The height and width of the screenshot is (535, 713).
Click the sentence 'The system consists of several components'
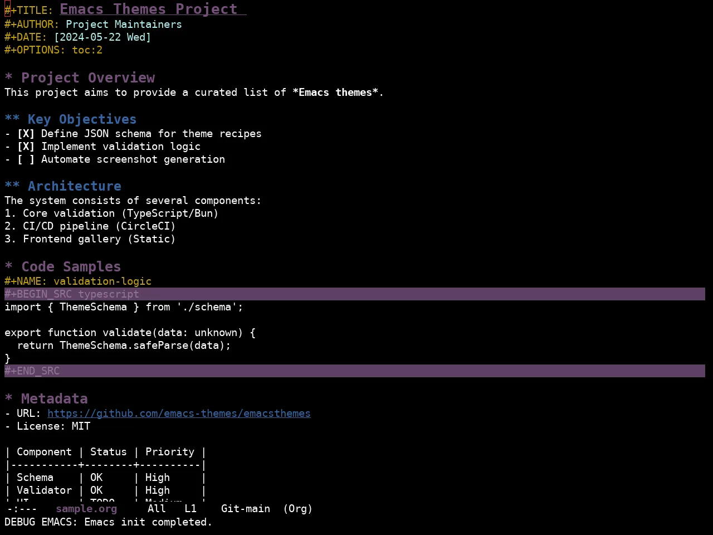click(133, 201)
